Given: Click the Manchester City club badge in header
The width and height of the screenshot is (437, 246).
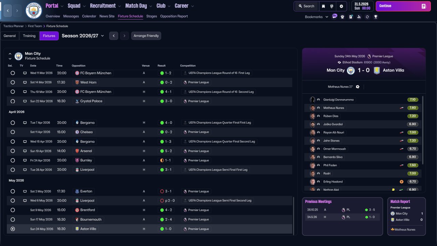Looking at the screenshot, I should tap(34, 11).
